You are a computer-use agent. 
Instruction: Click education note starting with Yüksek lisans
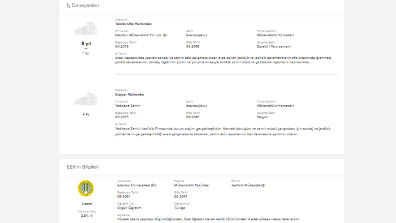coord(208,219)
